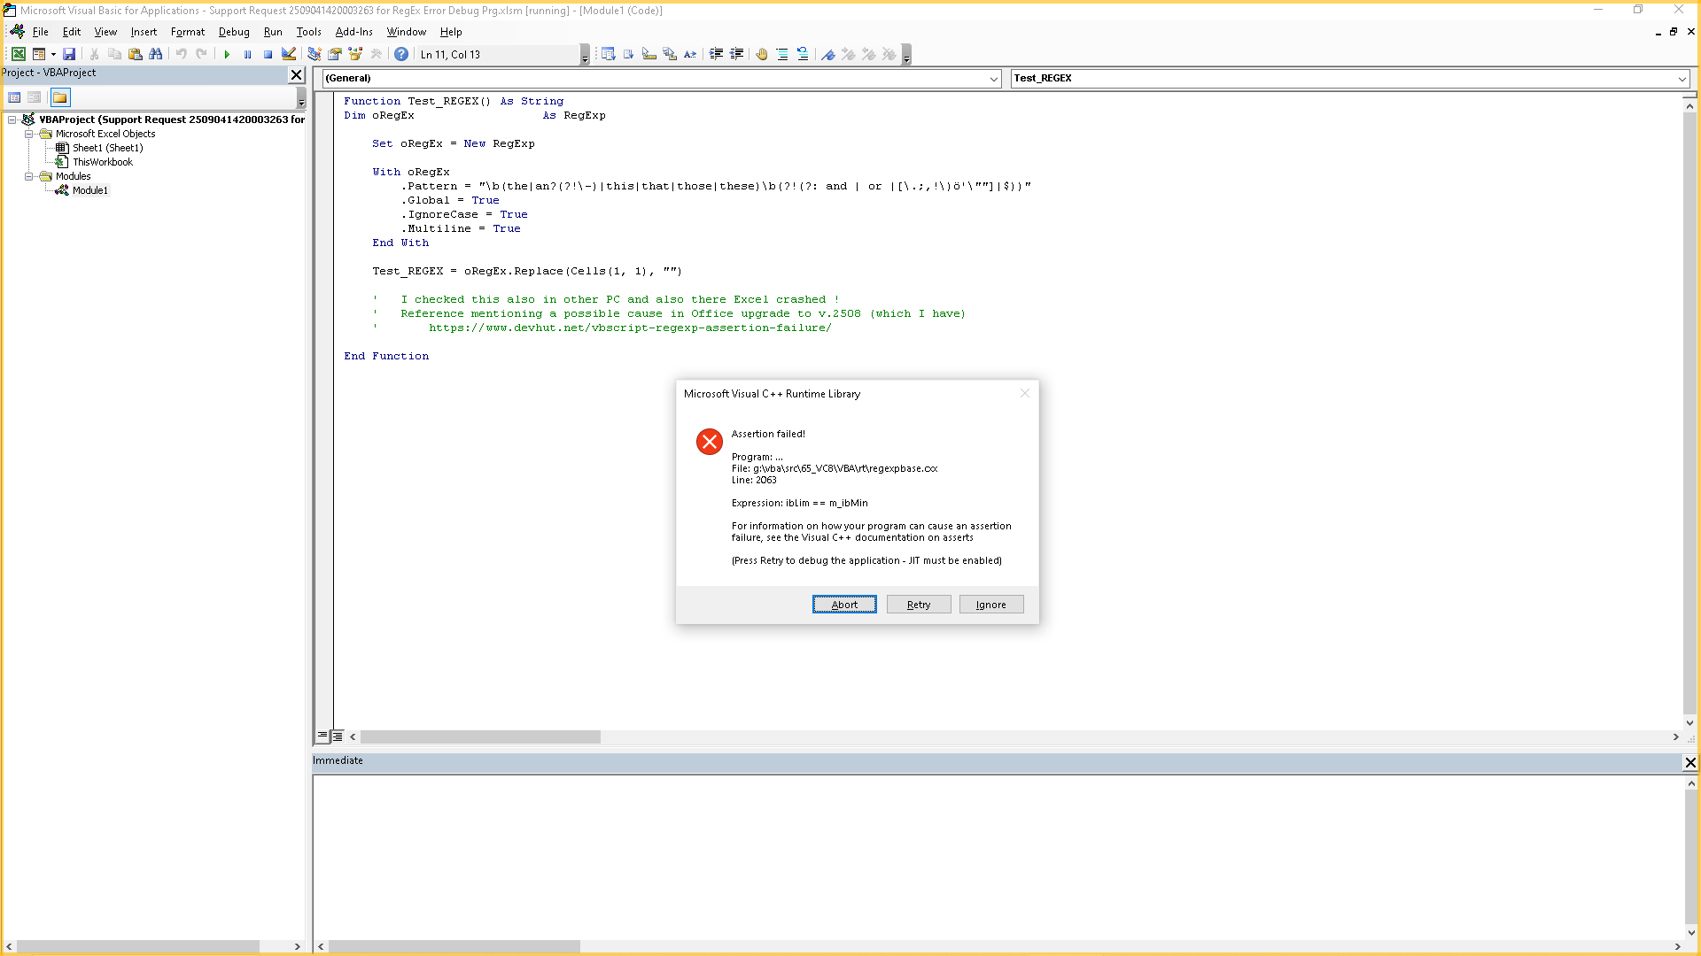Viewport: 1701px width, 956px height.
Task: Click the Design Mode icon
Action: pos(289,54)
